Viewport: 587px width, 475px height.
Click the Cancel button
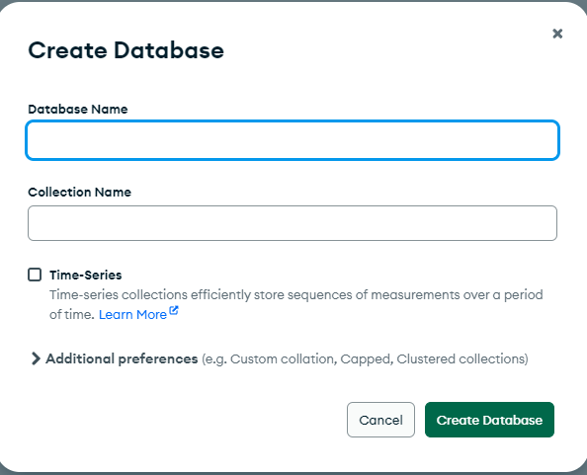pyautogui.click(x=380, y=420)
